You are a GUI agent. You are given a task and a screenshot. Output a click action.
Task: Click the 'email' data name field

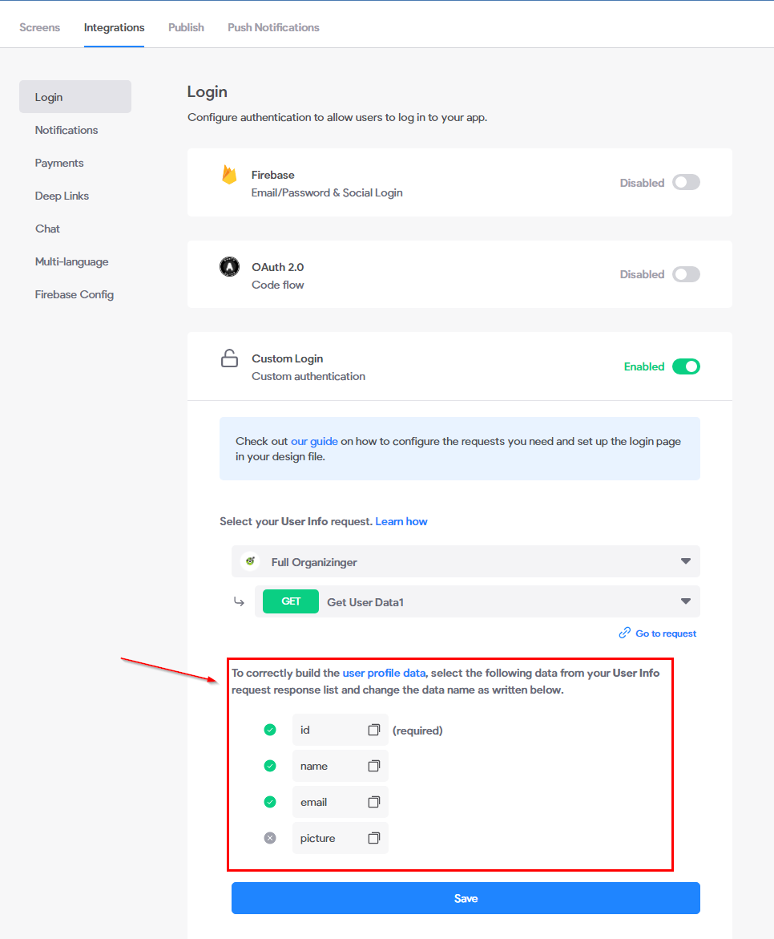point(340,802)
